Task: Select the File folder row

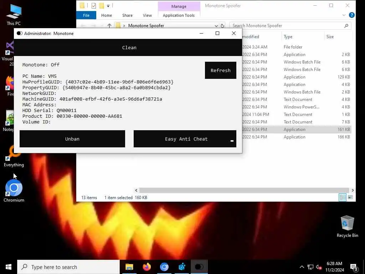Action: coord(296,47)
